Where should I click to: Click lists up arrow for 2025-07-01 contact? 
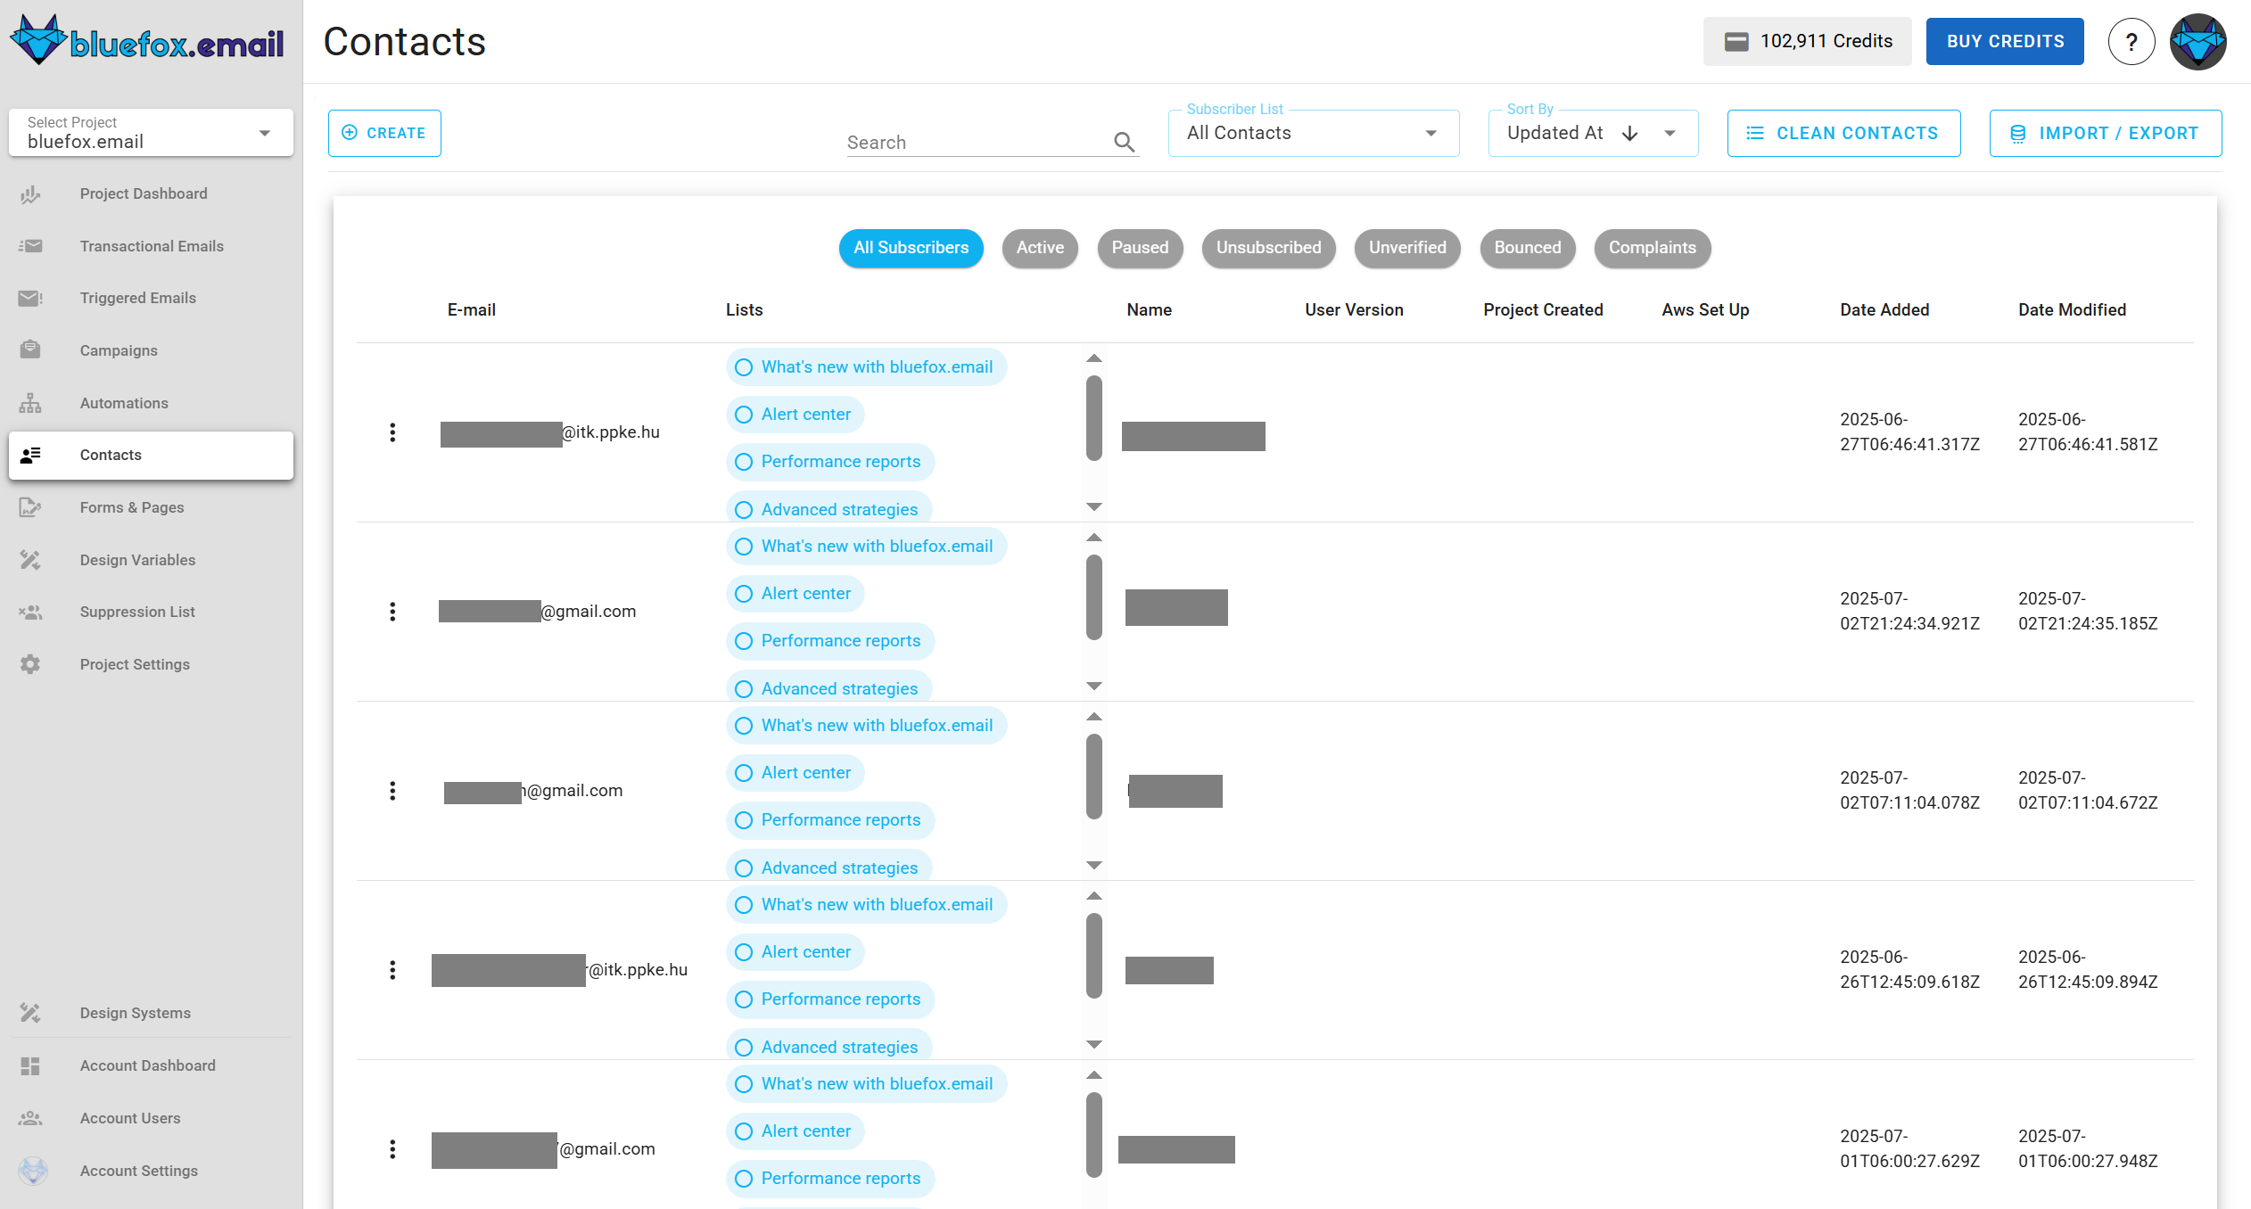point(1094,1075)
